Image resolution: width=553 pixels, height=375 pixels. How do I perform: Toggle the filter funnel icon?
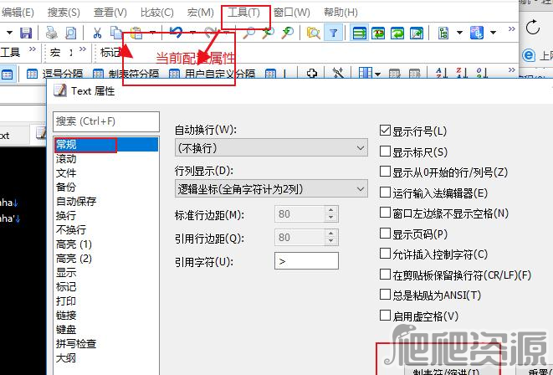point(333,33)
